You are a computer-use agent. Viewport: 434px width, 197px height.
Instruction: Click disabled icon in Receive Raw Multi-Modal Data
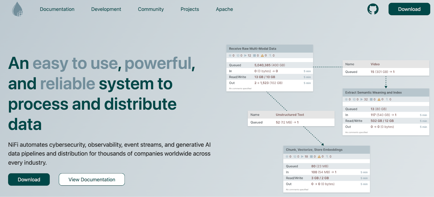tap(270, 55)
